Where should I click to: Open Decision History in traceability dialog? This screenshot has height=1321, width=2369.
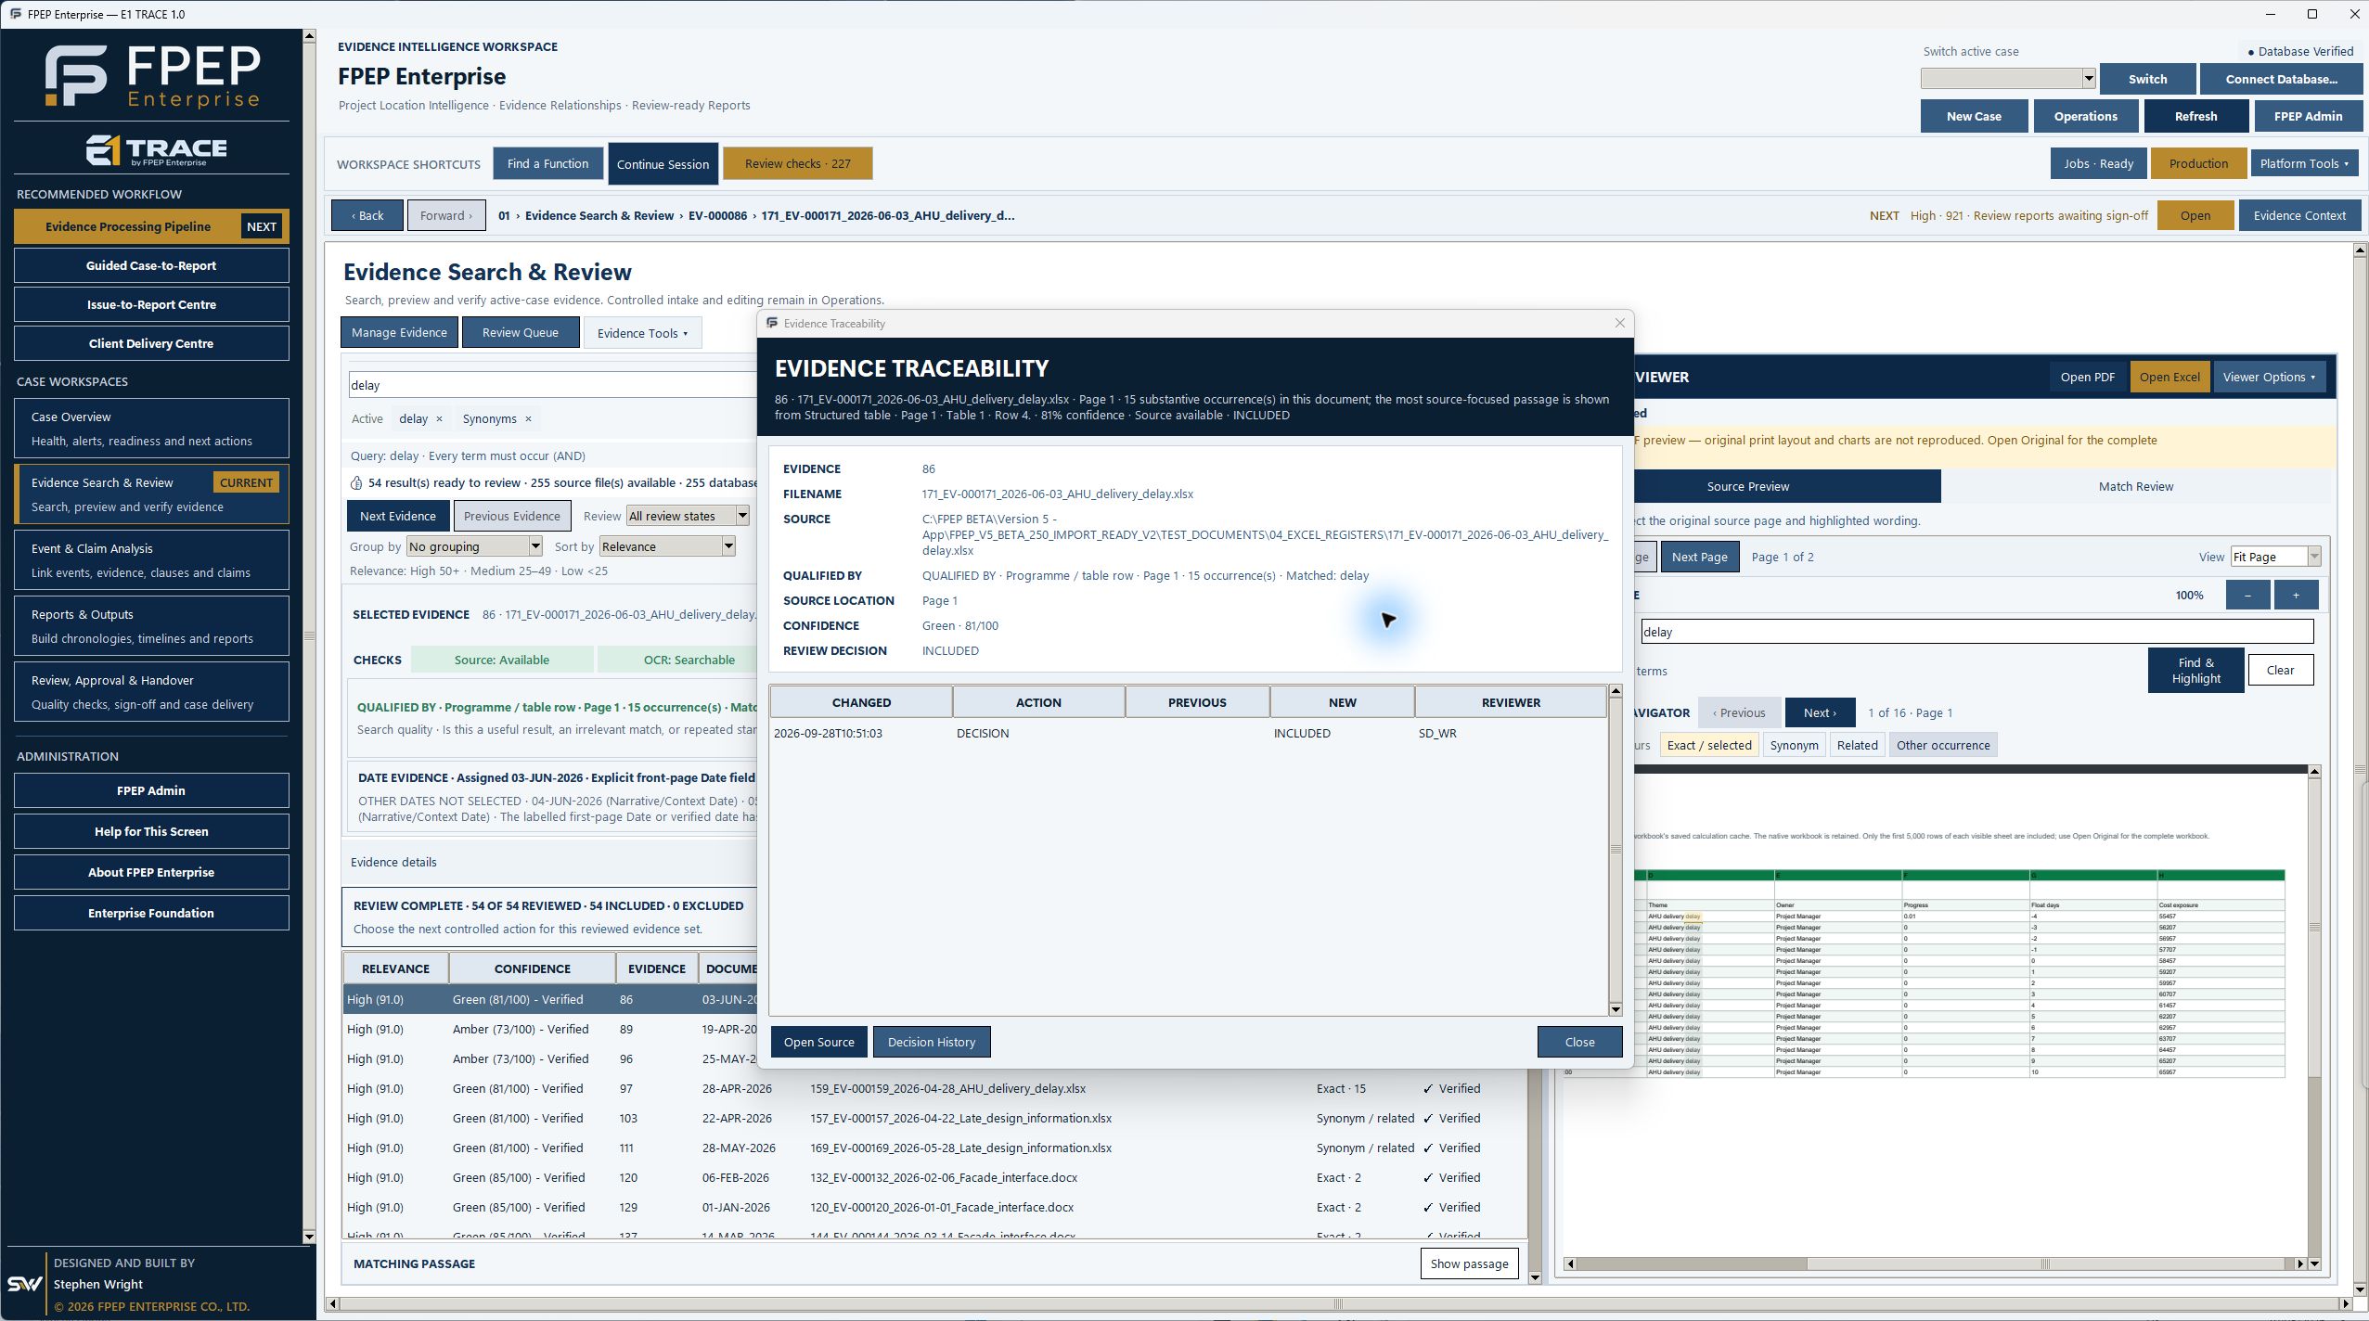coord(931,1042)
